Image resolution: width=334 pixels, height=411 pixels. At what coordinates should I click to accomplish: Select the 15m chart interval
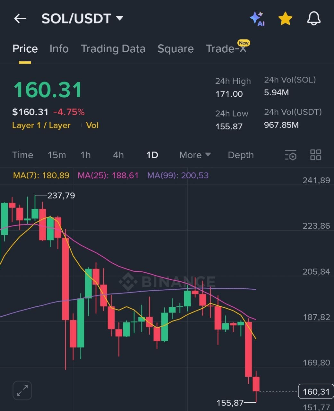click(57, 155)
